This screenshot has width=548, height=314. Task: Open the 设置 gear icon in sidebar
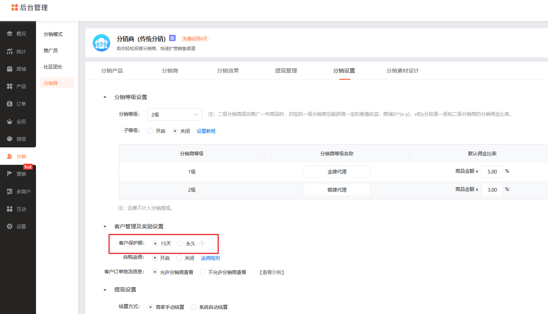pyautogui.click(x=10, y=227)
